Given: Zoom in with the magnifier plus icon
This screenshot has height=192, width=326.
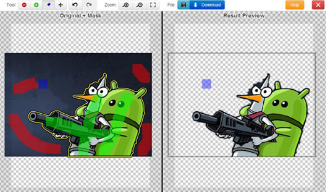Looking at the screenshot, I should 126,5.
